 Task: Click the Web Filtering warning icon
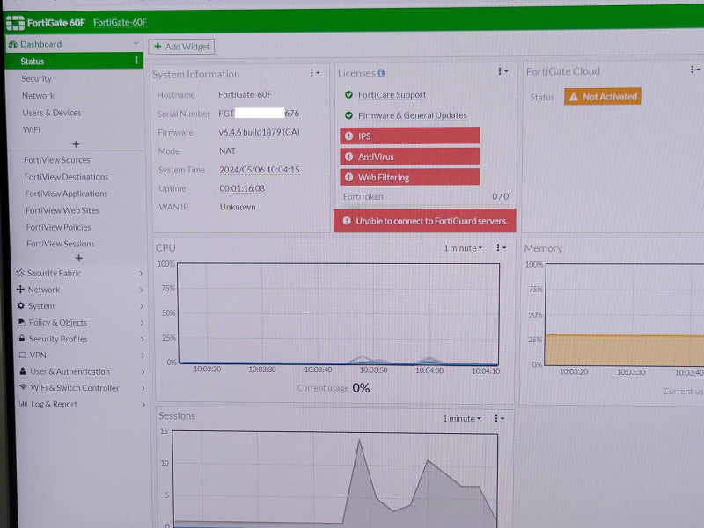348,177
